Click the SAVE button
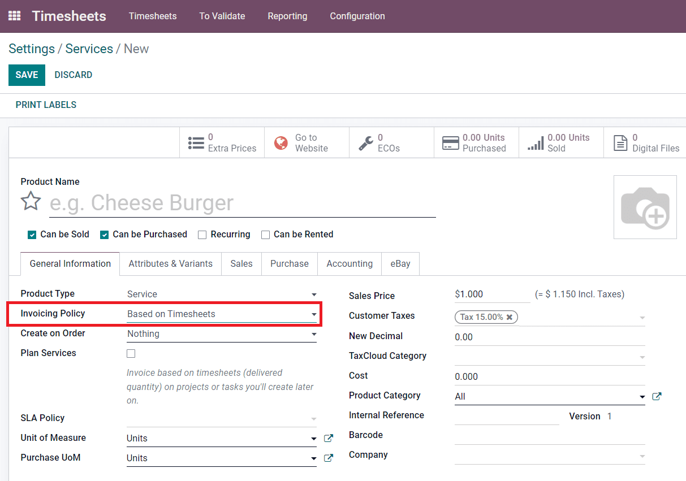The height and width of the screenshot is (481, 686). coord(27,75)
